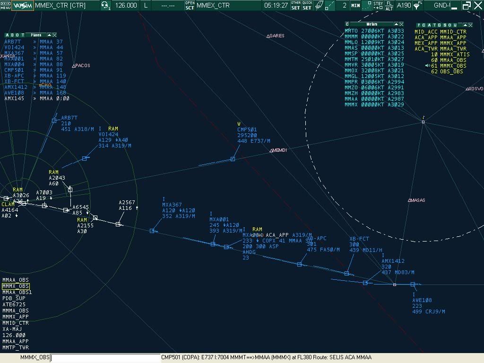
Task: Toggle FL/ALT altitude display mode
Action: [389, 5]
